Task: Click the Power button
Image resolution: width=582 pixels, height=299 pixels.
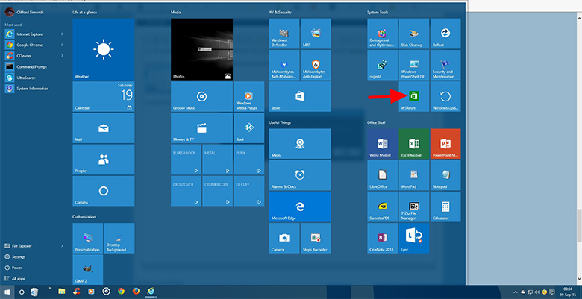Action: click(16, 267)
